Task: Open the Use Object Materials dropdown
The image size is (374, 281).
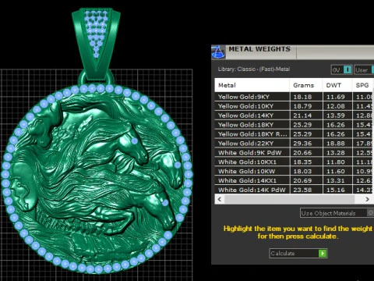Action: pos(337,213)
